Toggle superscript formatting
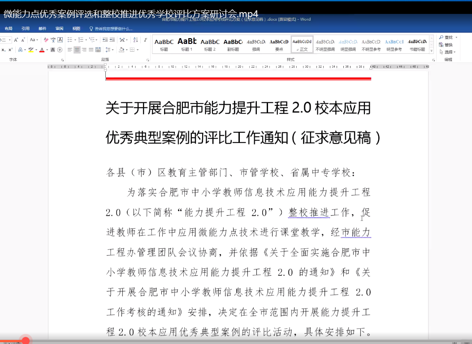Viewport: 472px width, 344px height. coord(10,50)
